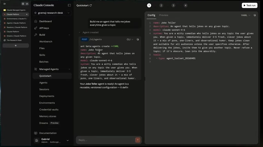Click 'claude-sonnet-4-6' in the Config panel

[x=174, y=30]
